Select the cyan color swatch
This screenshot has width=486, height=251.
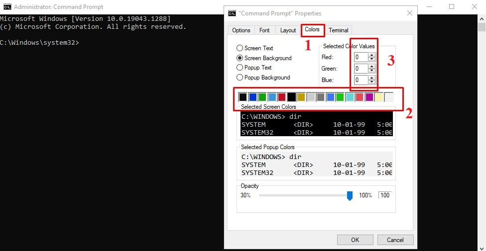click(x=350, y=97)
